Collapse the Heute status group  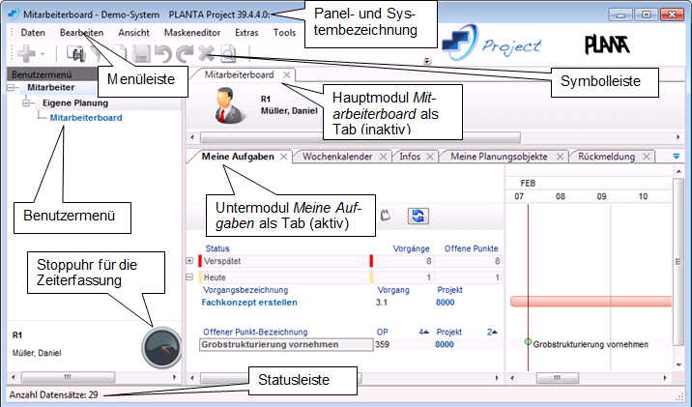click(x=189, y=277)
